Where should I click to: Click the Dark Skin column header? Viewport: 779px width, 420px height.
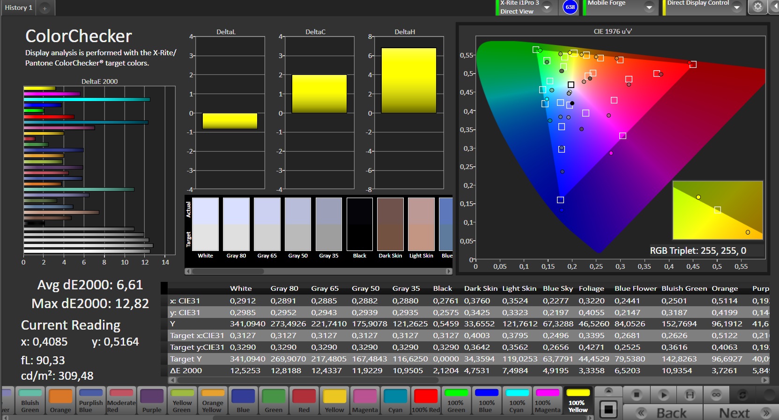481,288
